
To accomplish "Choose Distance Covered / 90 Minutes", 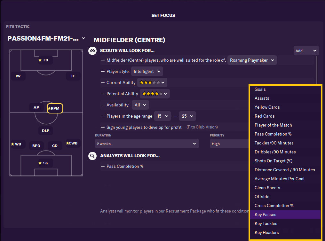I will pos(285,170).
